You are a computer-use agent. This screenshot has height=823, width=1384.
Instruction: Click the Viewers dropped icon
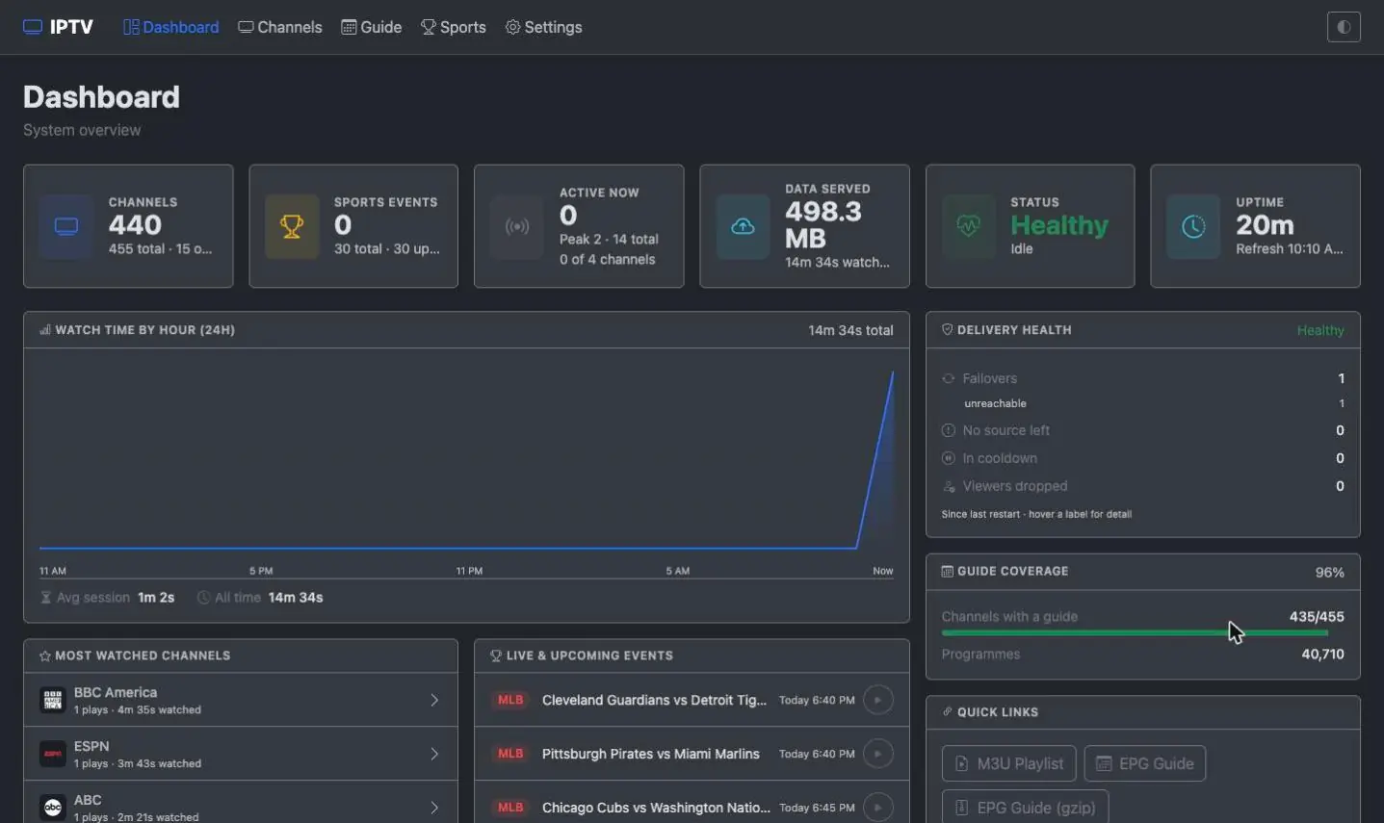pyautogui.click(x=949, y=486)
